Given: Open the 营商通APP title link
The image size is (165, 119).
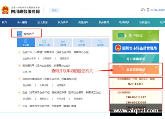Looking at the screenshot, I should (46, 66).
